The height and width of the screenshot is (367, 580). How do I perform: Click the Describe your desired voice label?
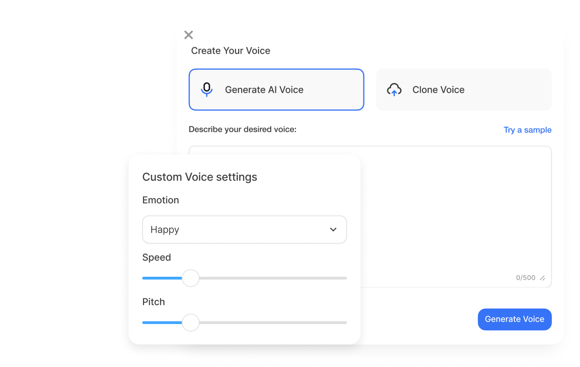pos(243,129)
